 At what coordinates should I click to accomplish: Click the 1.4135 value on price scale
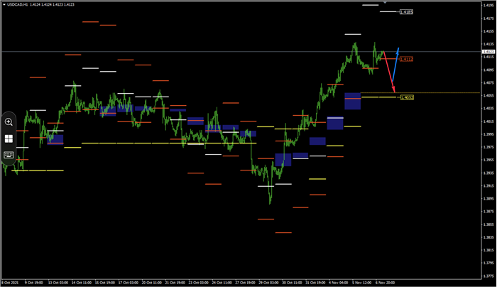click(488, 44)
